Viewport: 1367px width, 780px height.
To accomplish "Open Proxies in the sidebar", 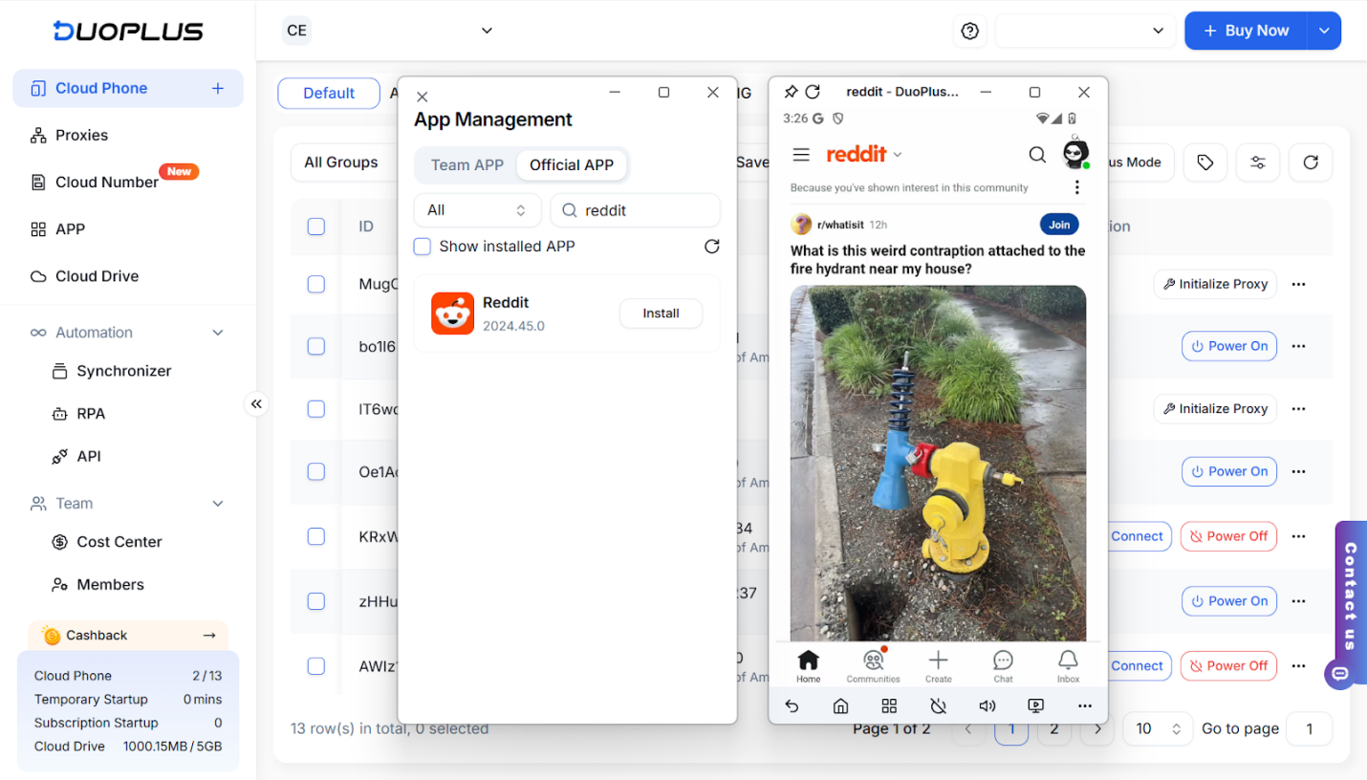I will 81,135.
